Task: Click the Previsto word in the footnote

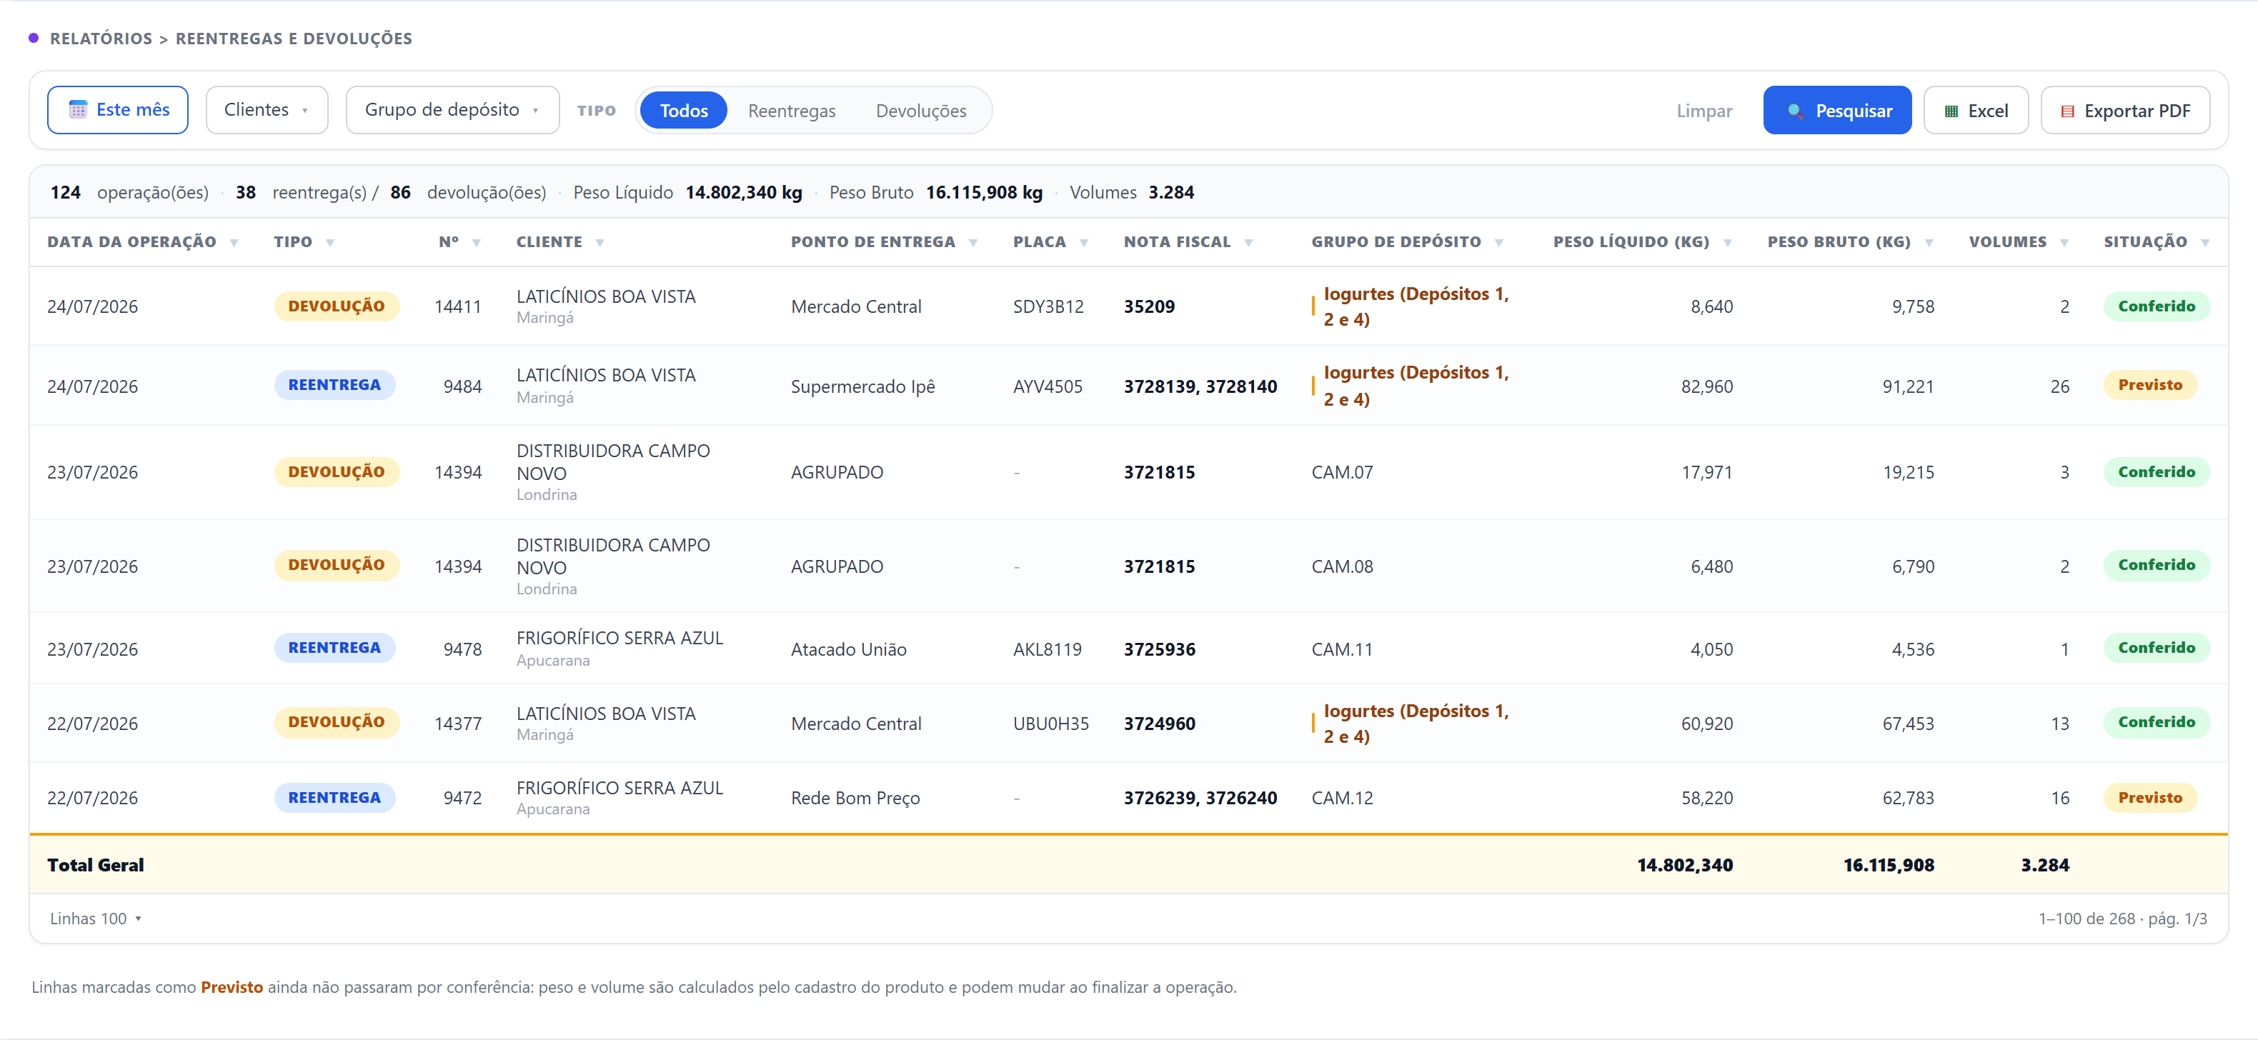Action: pos(232,987)
